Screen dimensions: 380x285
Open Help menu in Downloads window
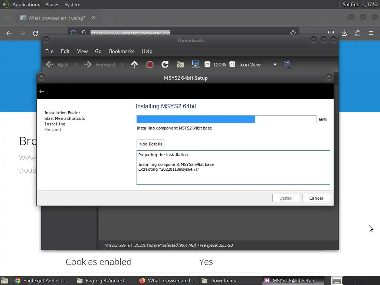147,51
